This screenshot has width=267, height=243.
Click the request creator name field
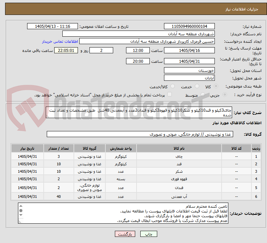[147, 41]
